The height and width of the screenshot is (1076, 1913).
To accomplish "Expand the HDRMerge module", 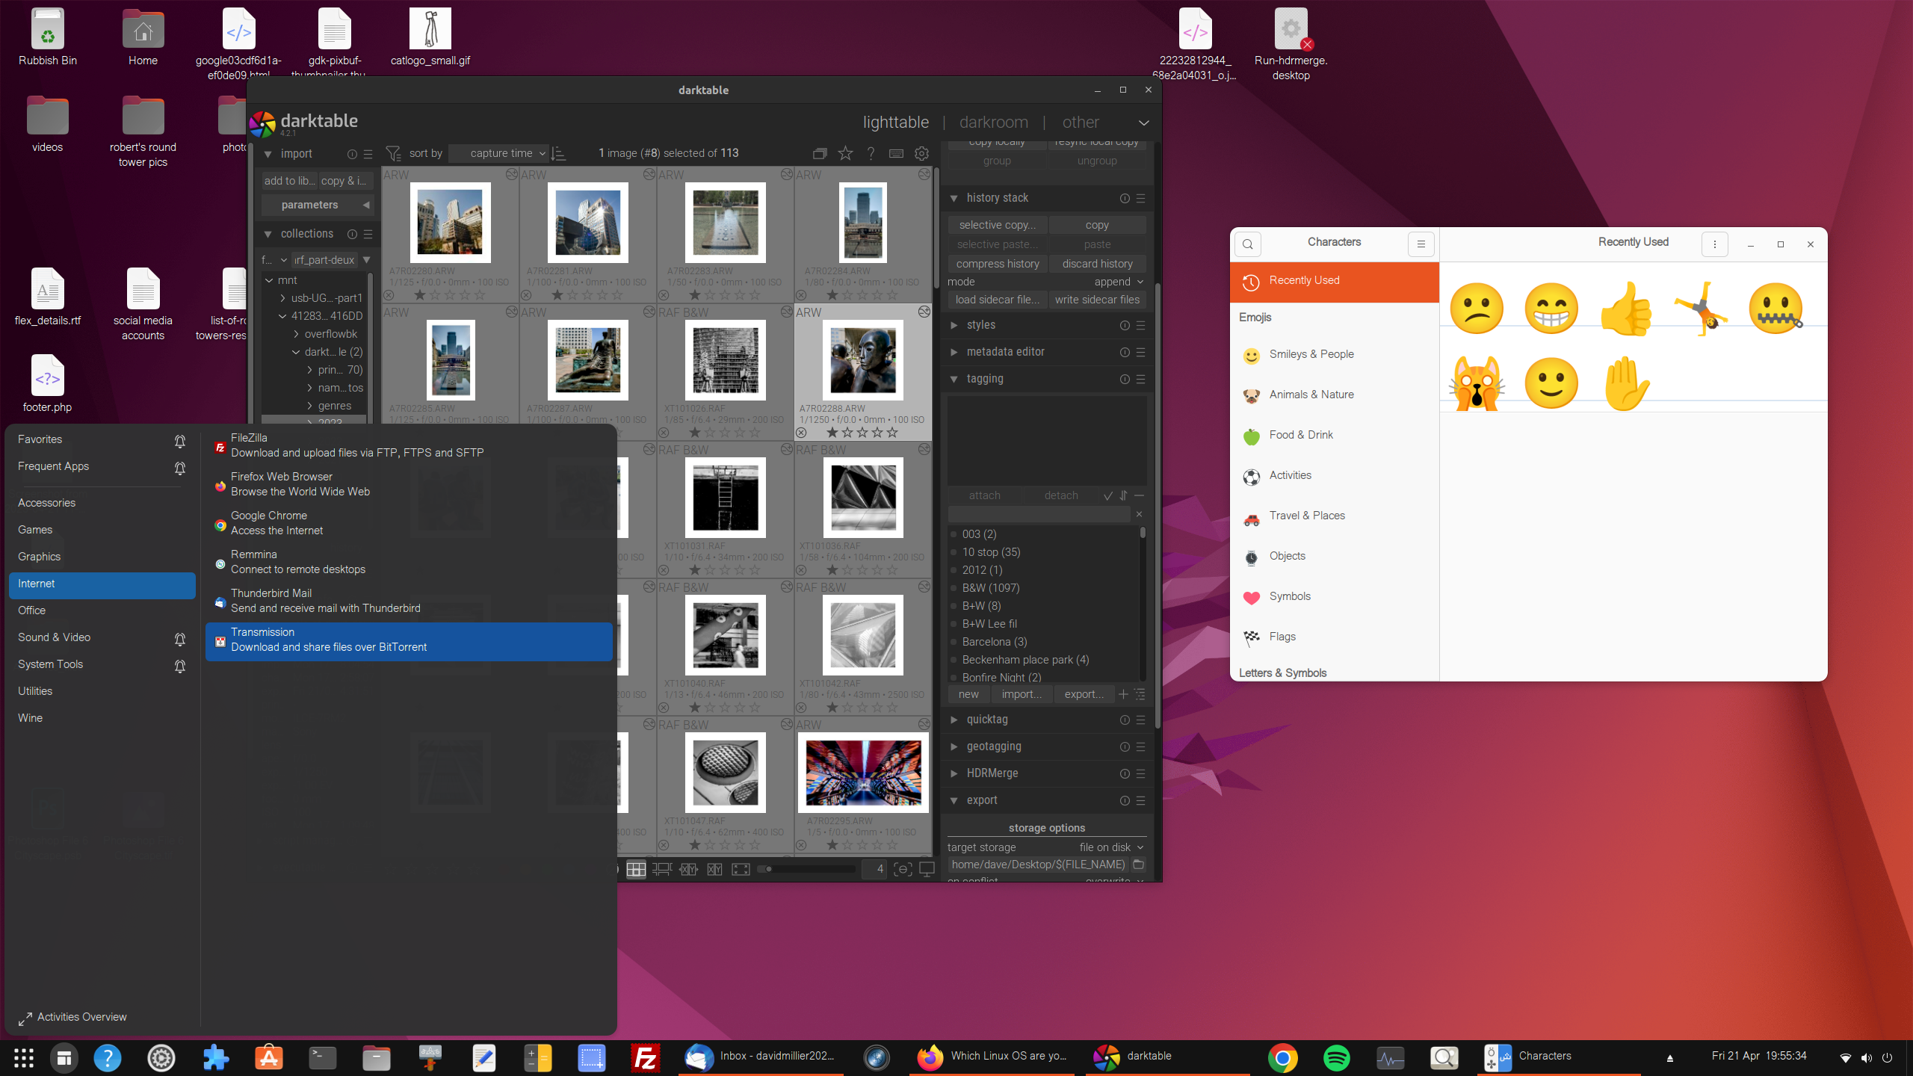I will [992, 773].
